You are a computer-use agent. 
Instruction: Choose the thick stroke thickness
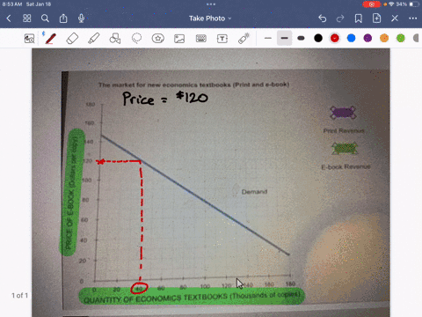click(x=301, y=38)
